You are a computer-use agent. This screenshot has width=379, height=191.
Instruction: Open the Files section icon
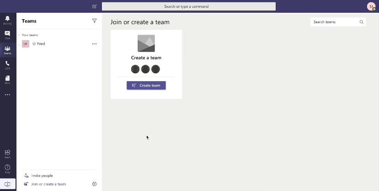coord(7,78)
